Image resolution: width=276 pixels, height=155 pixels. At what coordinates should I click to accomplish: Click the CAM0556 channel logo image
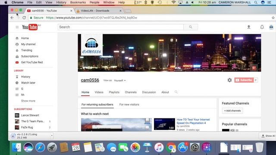click(92, 45)
